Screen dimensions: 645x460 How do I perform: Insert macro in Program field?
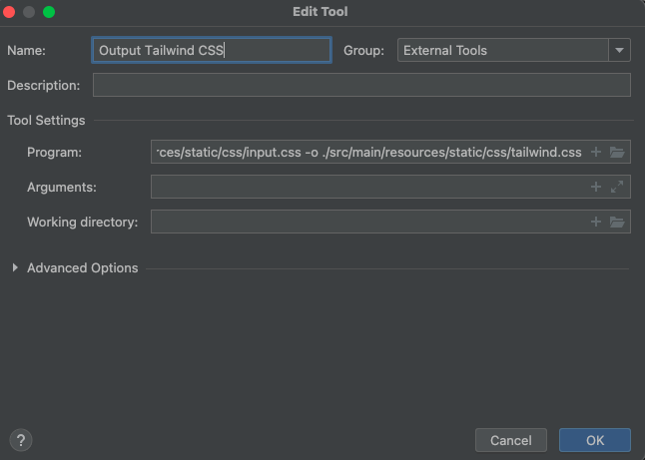tap(596, 153)
